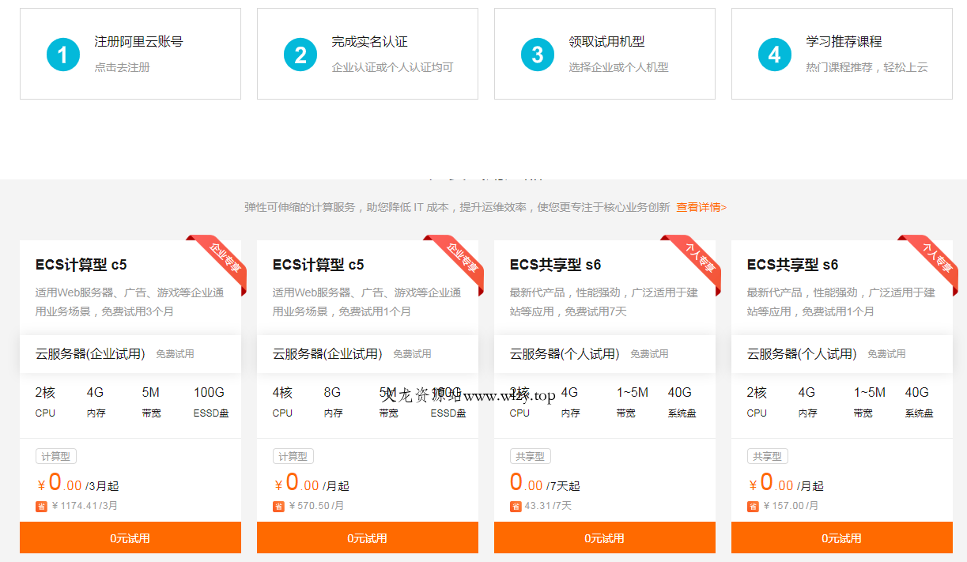Open the 学习推荐课程 step card title
Viewport: 967px width, 562px height.
(x=844, y=42)
